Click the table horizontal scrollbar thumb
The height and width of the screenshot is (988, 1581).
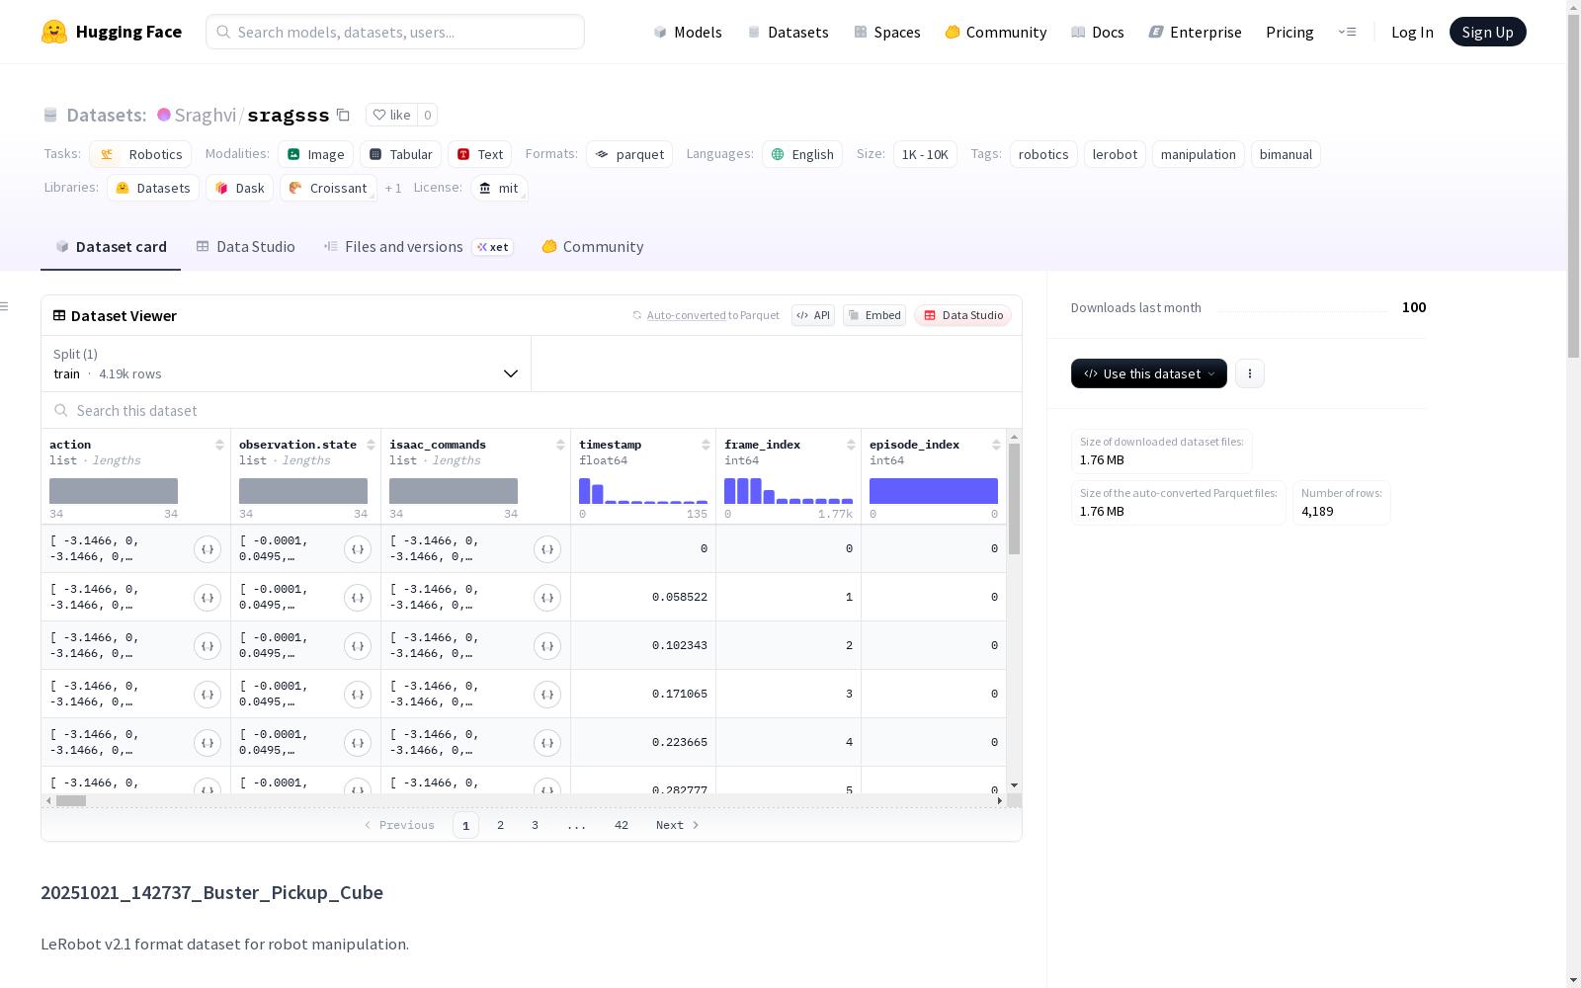[x=71, y=800]
